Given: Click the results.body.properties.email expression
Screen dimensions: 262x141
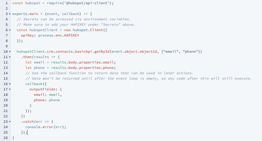Looking at the screenshot, I should [82, 62].
